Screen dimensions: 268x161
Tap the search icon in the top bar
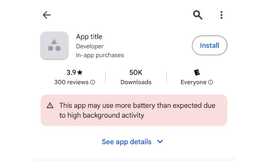(198, 15)
